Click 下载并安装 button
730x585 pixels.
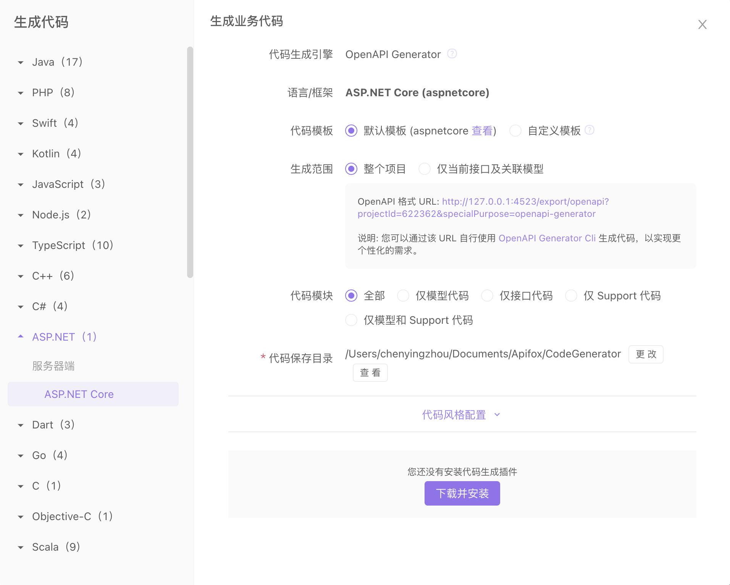[x=462, y=493]
